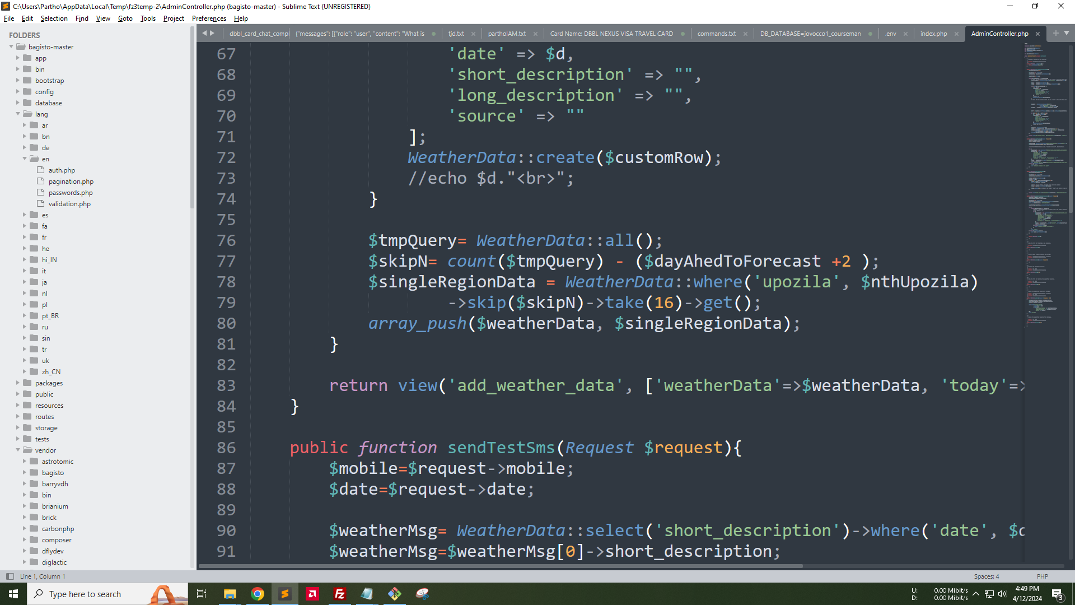The image size is (1075, 605).
Task: Click the auth.php file icon
Action: click(40, 170)
